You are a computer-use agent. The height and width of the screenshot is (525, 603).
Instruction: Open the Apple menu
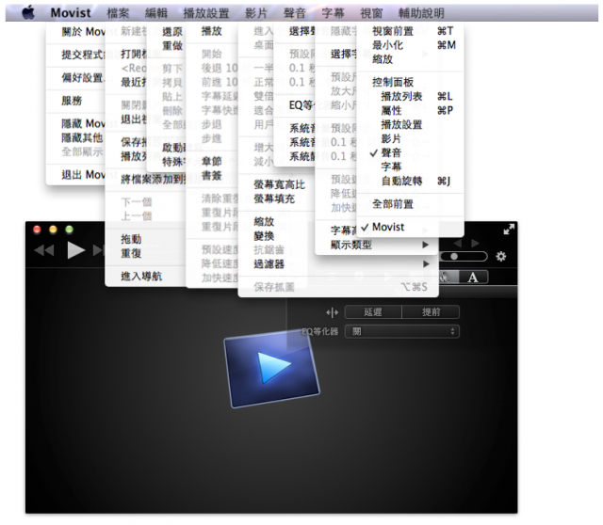28,12
